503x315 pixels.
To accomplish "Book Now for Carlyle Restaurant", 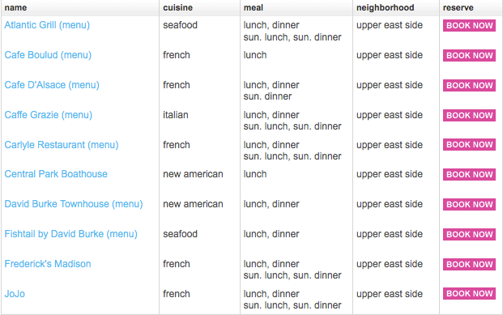I will 469,145.
